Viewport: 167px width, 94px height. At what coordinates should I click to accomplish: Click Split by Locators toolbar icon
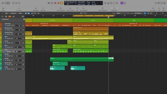click(70, 8)
